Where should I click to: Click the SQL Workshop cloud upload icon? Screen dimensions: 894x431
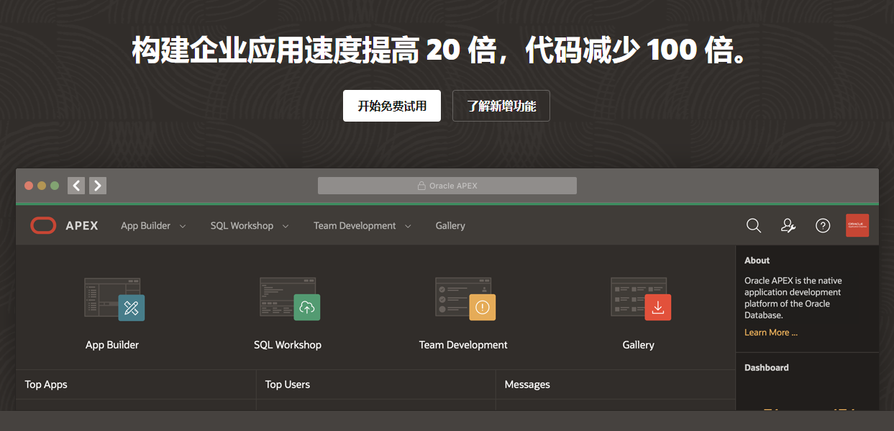point(307,307)
